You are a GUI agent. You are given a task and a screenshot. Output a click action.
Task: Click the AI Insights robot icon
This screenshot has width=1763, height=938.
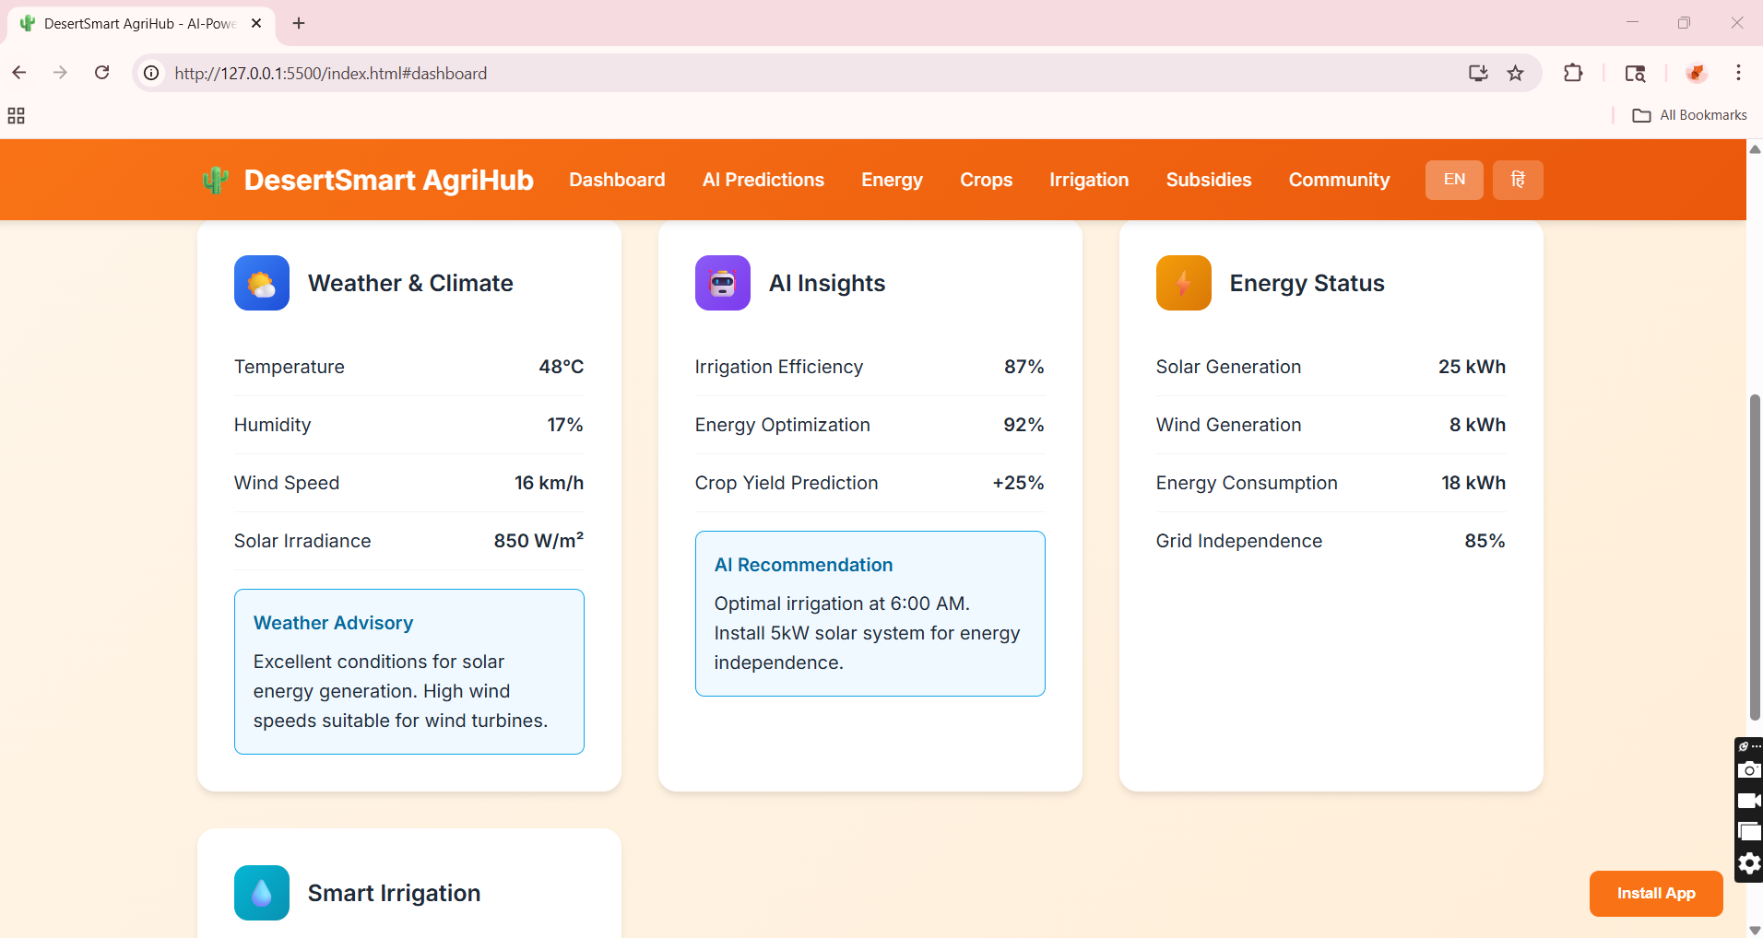point(723,283)
